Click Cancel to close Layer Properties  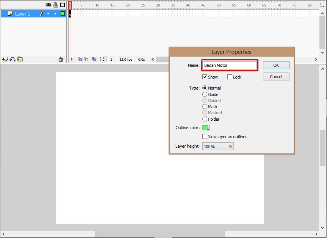pos(275,76)
